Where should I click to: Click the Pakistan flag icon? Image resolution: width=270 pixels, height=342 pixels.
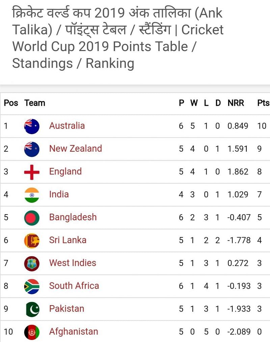(x=32, y=309)
